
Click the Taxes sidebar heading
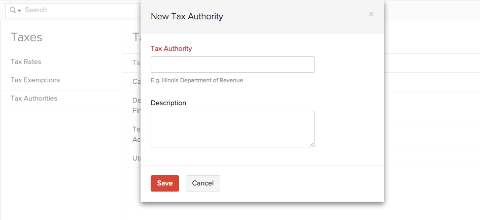(x=26, y=37)
